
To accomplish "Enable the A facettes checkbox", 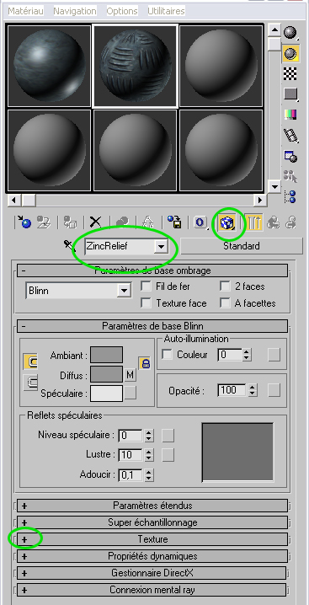I will [225, 303].
